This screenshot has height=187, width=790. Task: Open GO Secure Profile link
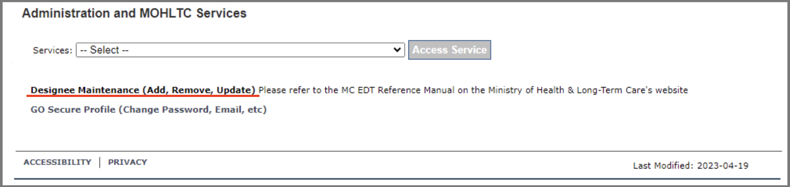click(149, 110)
